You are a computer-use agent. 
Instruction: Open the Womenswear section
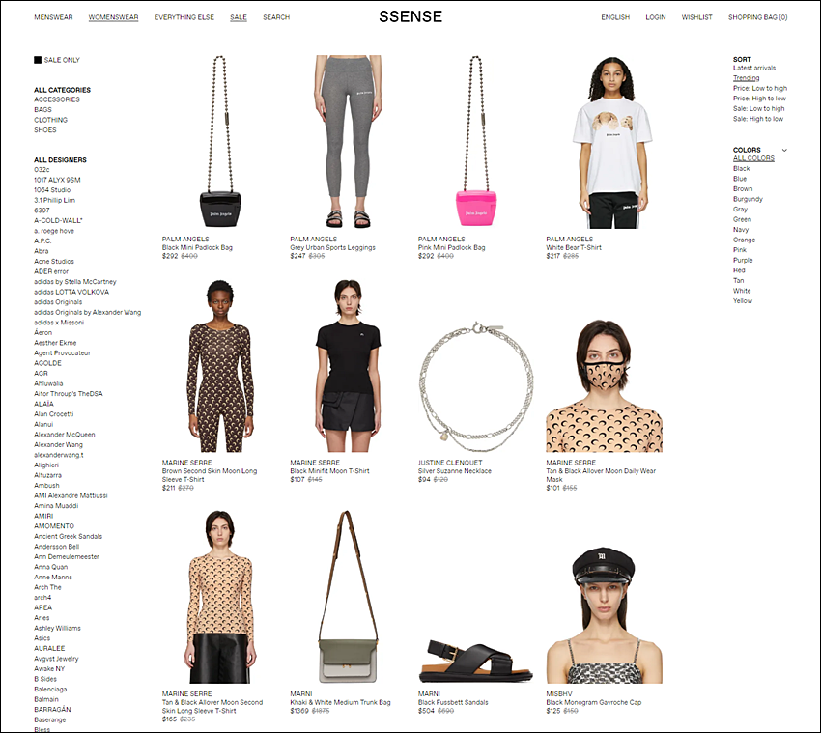point(114,17)
